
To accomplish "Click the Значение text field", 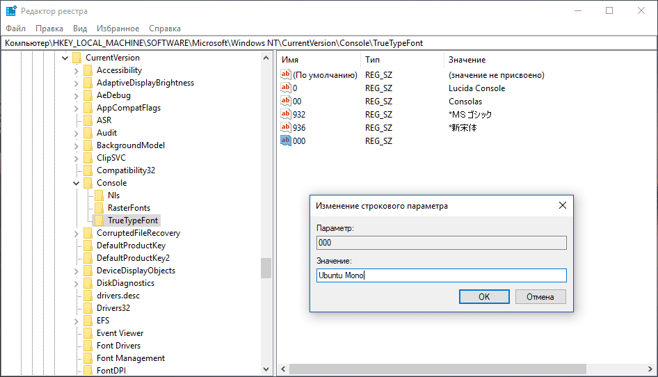I will pos(441,275).
